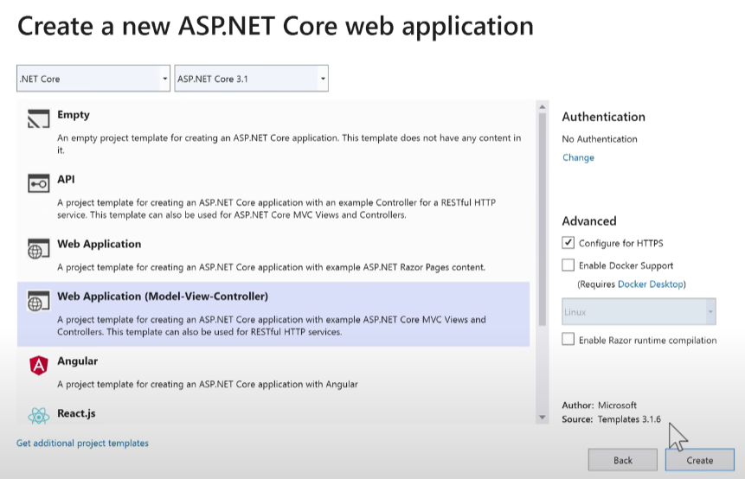Viewport: 745px width, 479px height.
Task: Pick the Web Application globe icon
Action: point(38,248)
